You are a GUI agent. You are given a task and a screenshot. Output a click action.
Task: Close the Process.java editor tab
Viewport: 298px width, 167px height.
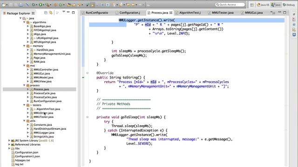click(171, 13)
